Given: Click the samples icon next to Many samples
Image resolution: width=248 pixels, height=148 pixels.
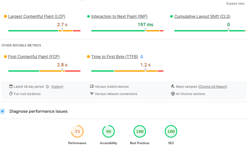Looking at the screenshot, I should coord(173,86).
